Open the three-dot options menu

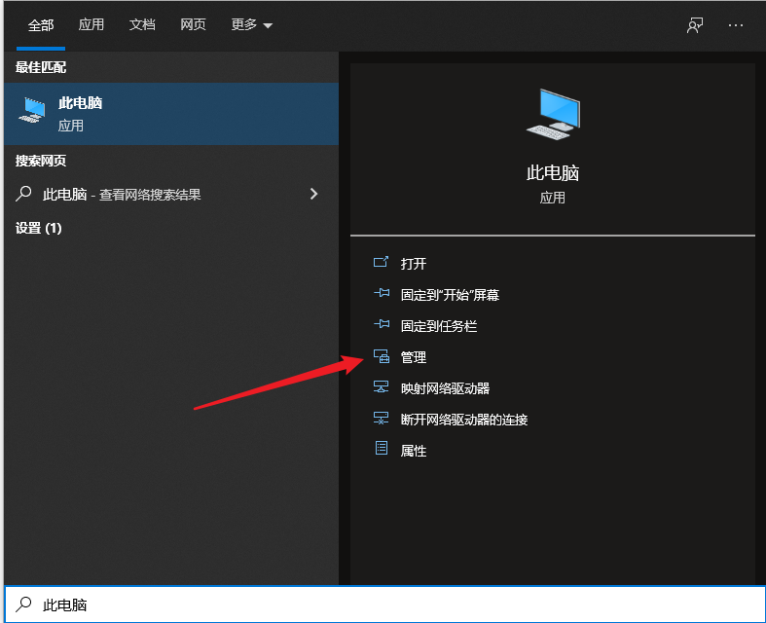(x=735, y=25)
